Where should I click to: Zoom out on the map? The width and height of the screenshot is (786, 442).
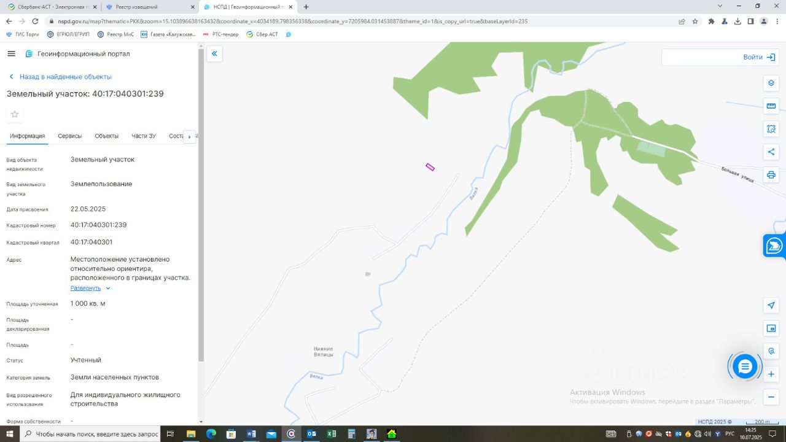(x=771, y=397)
